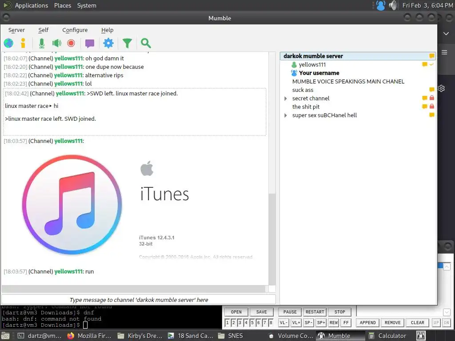Click Mumble tray icon in top panel
This screenshot has height=341, width=455.
click(380, 5)
